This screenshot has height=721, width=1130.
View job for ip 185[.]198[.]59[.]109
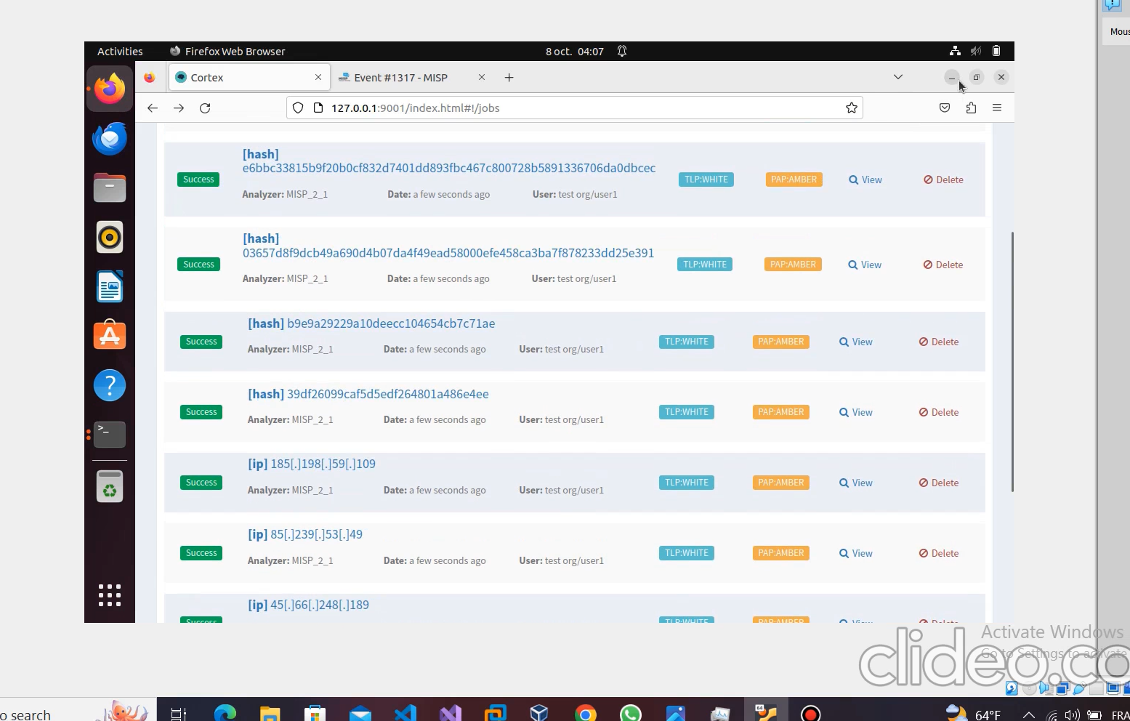click(856, 483)
